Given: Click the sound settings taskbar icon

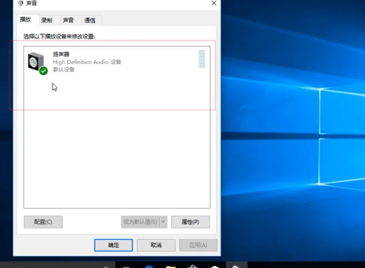Looking at the screenshot, I should click(x=237, y=265).
